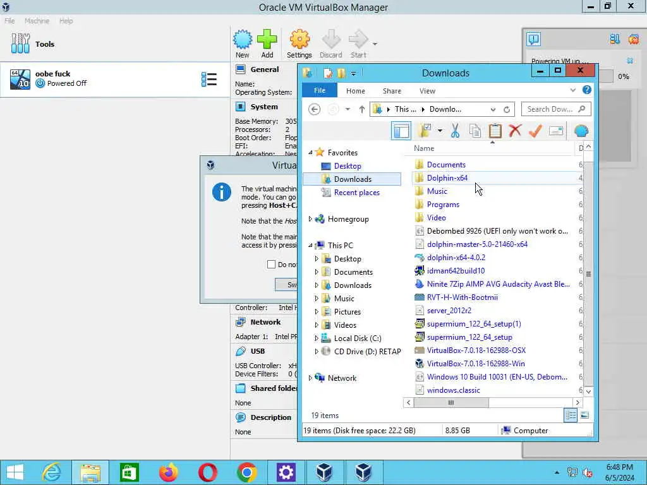Open the recent locations dropdown arrow

348,109
